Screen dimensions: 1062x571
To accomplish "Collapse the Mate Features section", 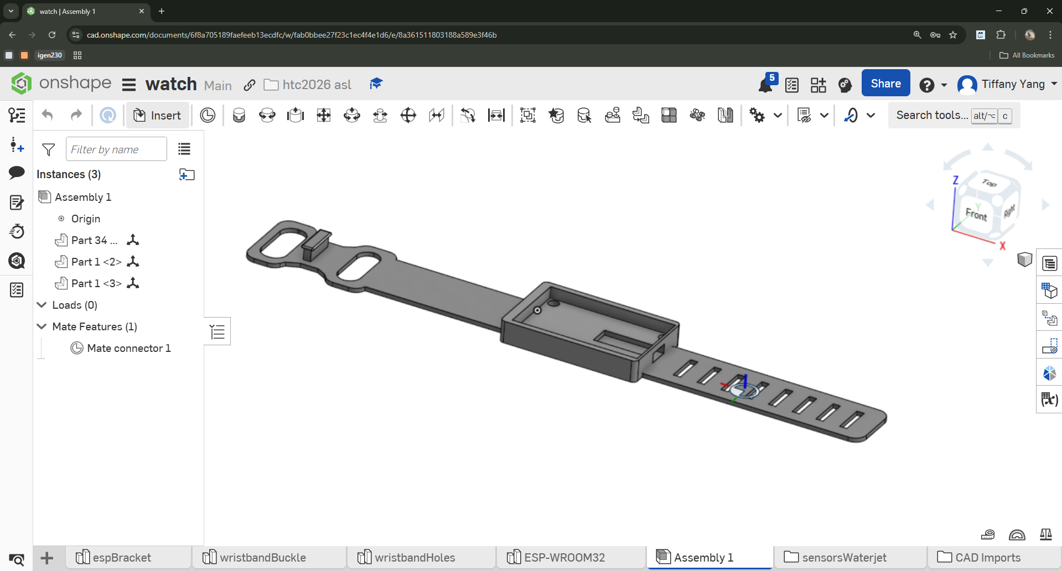I will pos(42,326).
